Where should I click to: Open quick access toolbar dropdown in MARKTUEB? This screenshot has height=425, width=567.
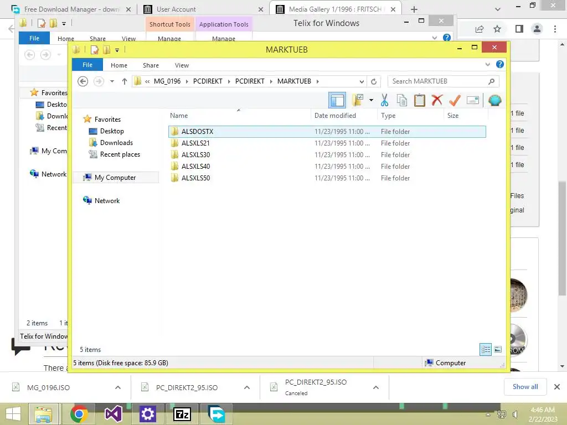[x=117, y=50]
